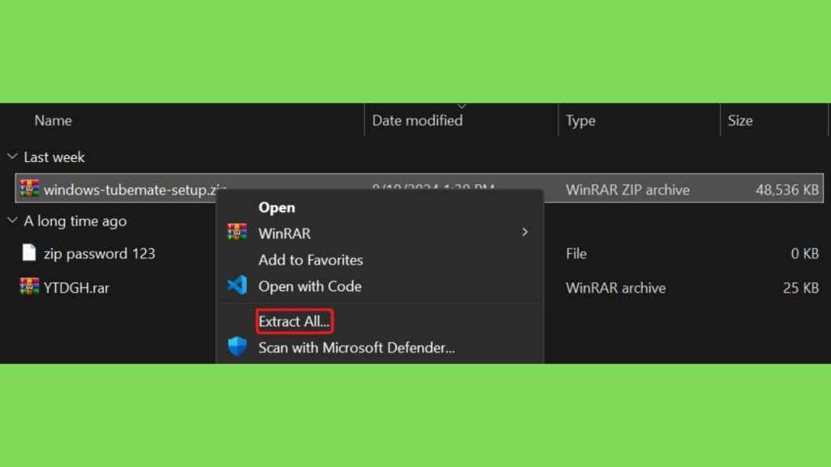Click the WinRAR icon beside windows-tubemate-setup.zip
Image resolution: width=831 pixels, height=467 pixels.
point(30,188)
